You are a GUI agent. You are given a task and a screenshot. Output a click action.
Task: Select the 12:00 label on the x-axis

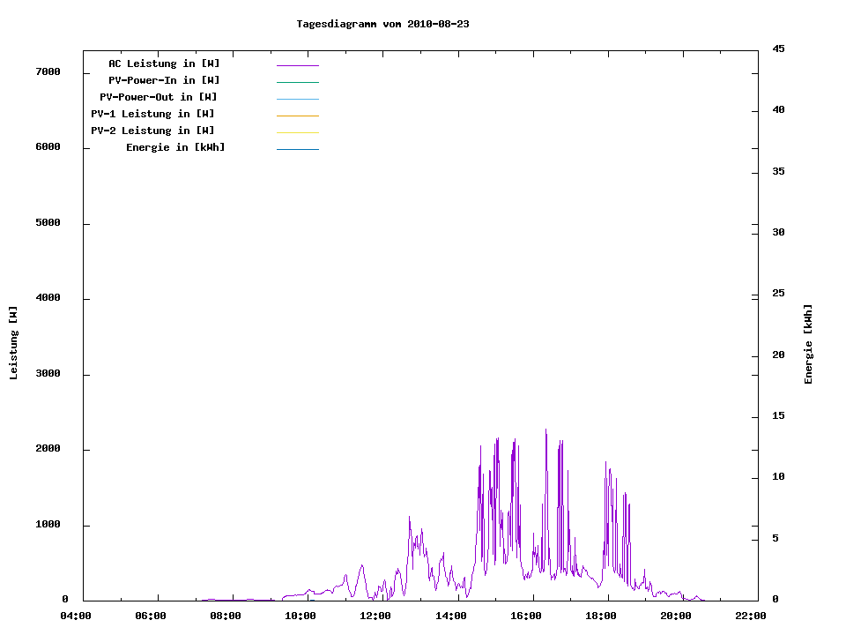click(x=375, y=616)
